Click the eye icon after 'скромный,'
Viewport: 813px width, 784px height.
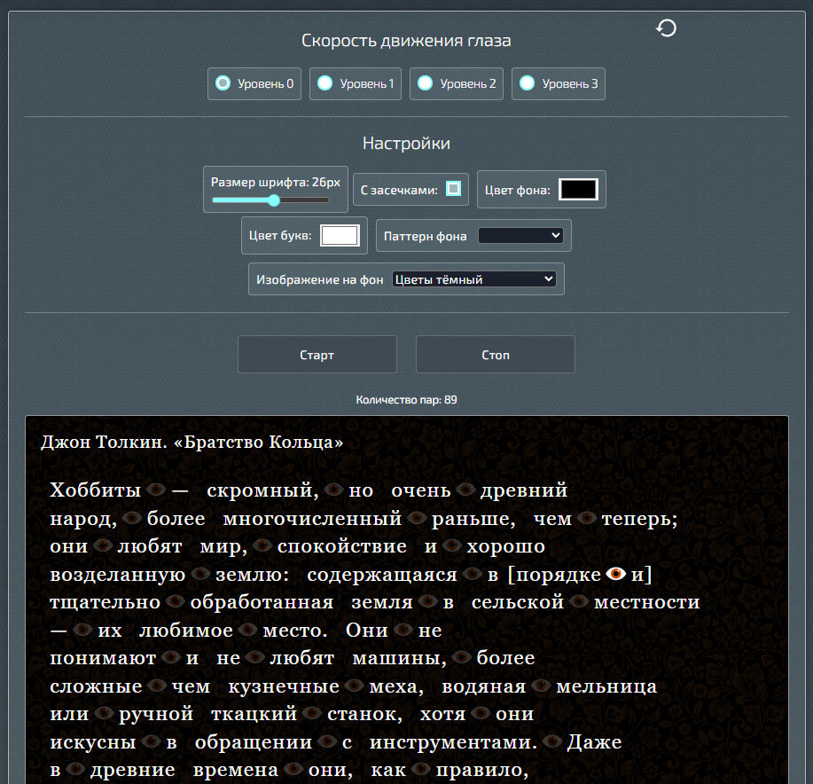coord(333,489)
